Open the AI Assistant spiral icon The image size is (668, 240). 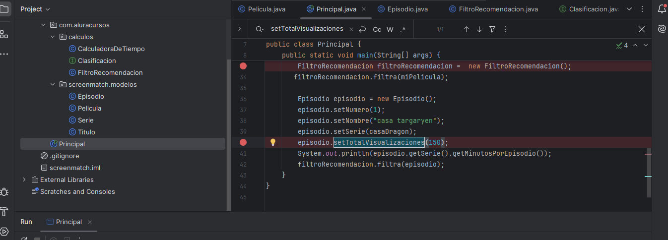coord(662,29)
